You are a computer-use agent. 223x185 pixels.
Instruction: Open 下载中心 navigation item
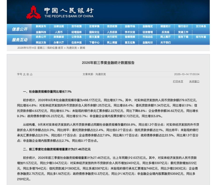click(x=94, y=43)
